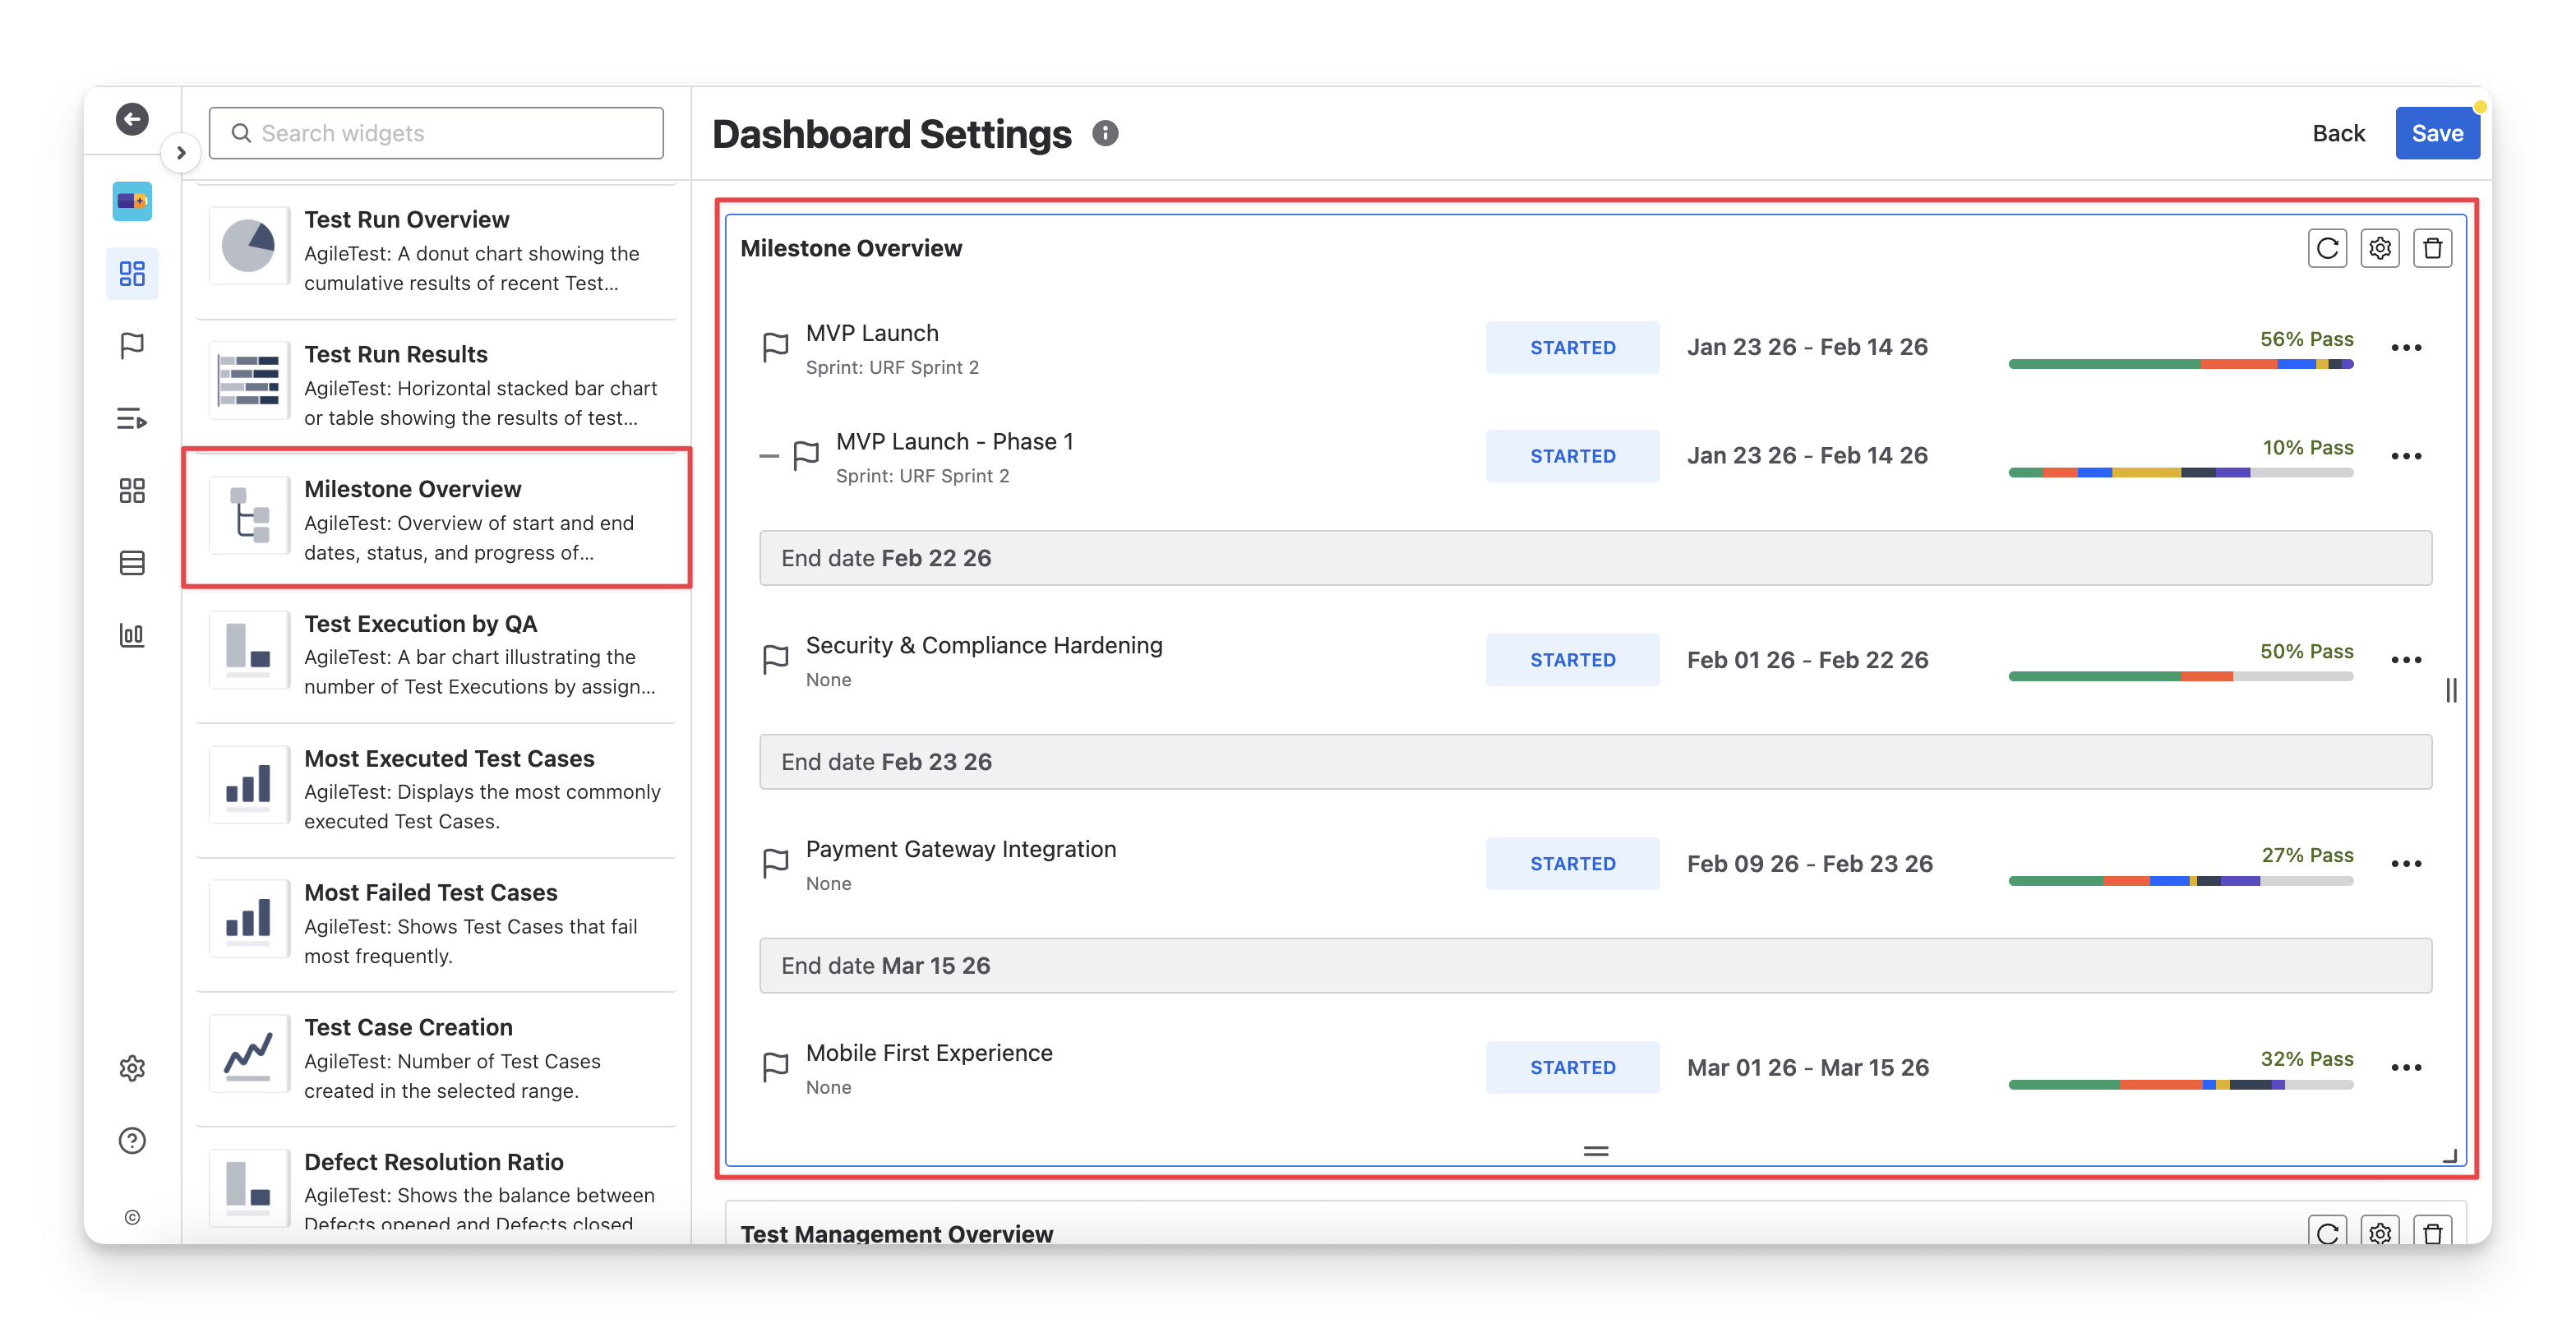Viewport: 2576px width, 1328px height.
Task: Open more options for MVP Launch milestone
Action: [x=2406, y=348]
